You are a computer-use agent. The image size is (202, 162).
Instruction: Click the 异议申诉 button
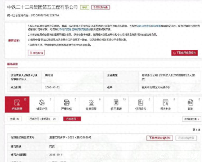tap(36, 53)
